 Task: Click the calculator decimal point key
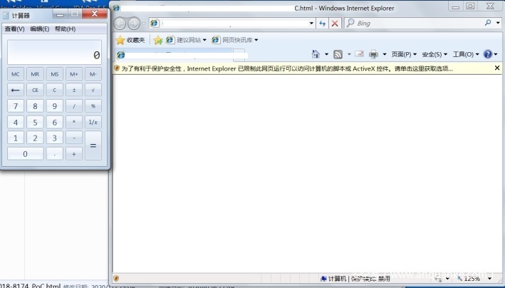[x=54, y=154]
